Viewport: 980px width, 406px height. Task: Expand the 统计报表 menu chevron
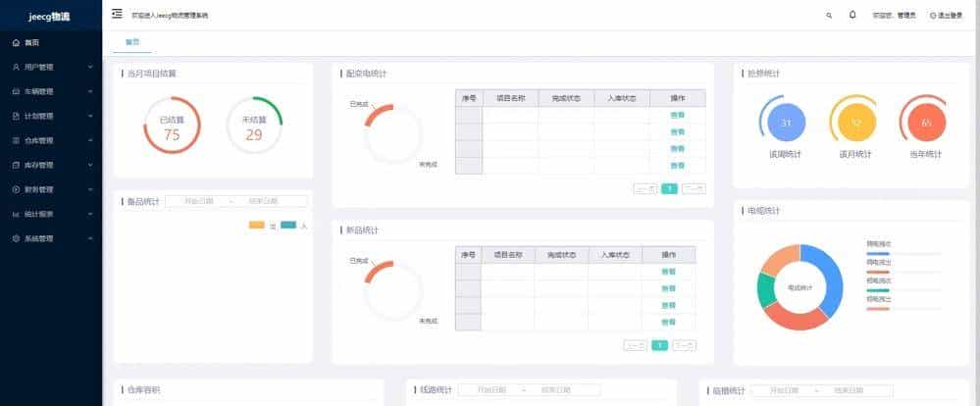[90, 214]
